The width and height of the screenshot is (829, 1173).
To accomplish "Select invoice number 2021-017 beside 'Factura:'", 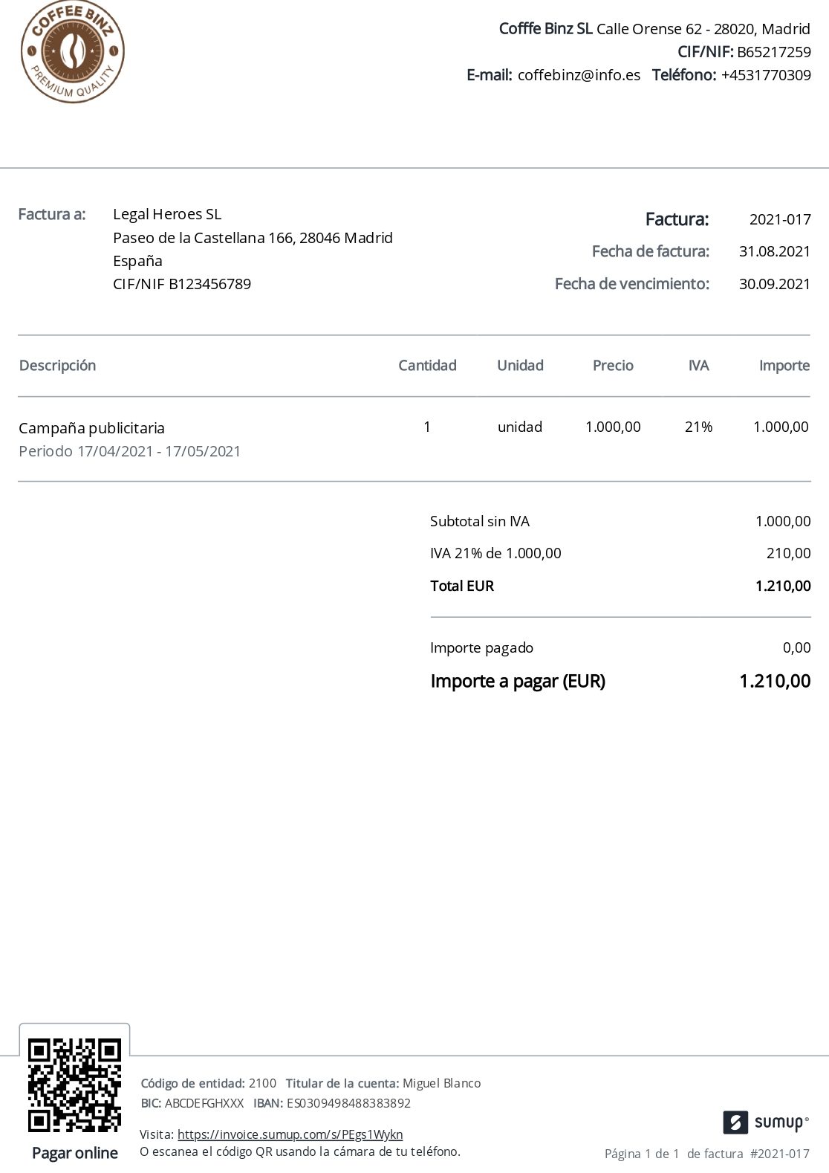I will (x=779, y=219).
